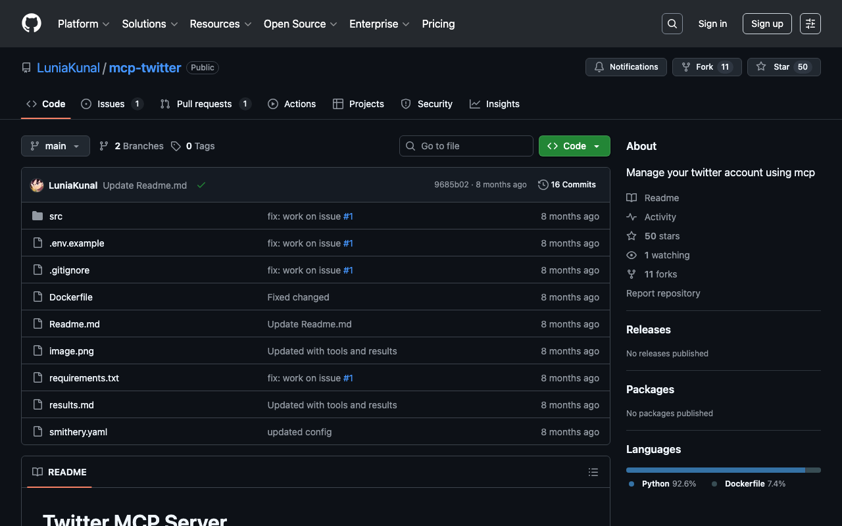Open the 0 Tags page

(193, 146)
